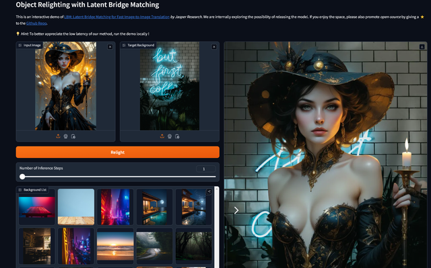The image size is (431, 268).
Task: Click the 'Number of Inference Steps' label
Action: (41, 168)
